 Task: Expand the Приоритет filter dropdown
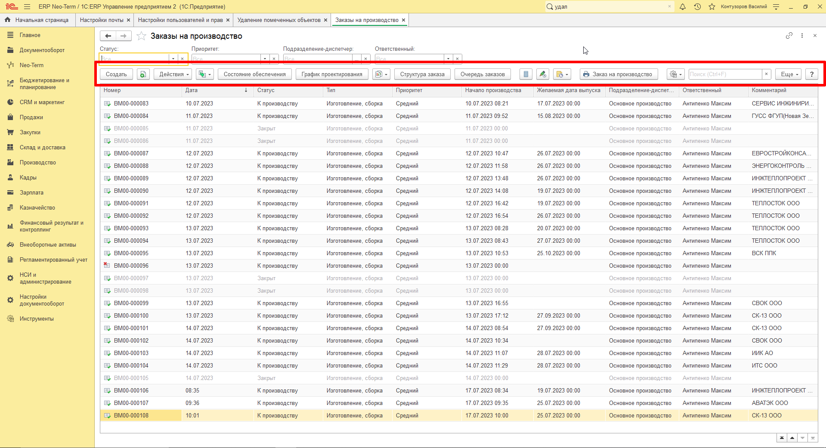(265, 59)
